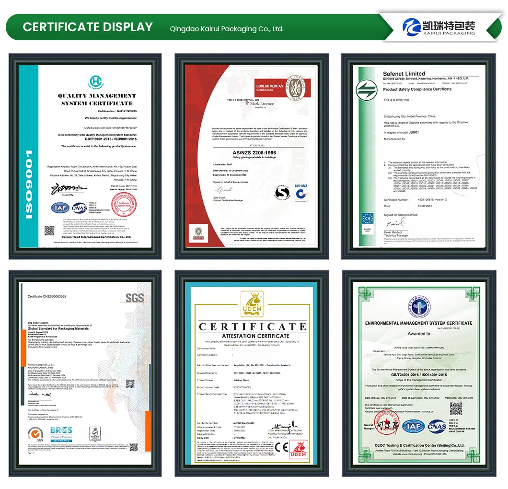
Task: Click 'Certificate CN22/00003555' text
Action: 46,296
